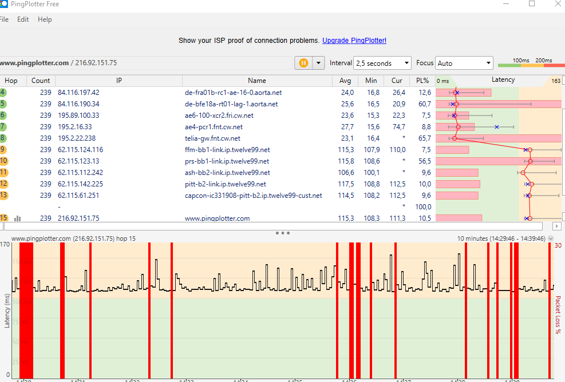
Task: Open the timeline graph time-range chevron
Action: pyautogui.click(x=551, y=238)
